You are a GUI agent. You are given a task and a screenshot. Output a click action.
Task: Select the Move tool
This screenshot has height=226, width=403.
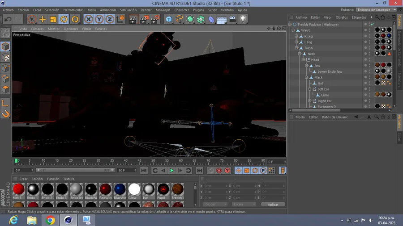click(x=43, y=19)
